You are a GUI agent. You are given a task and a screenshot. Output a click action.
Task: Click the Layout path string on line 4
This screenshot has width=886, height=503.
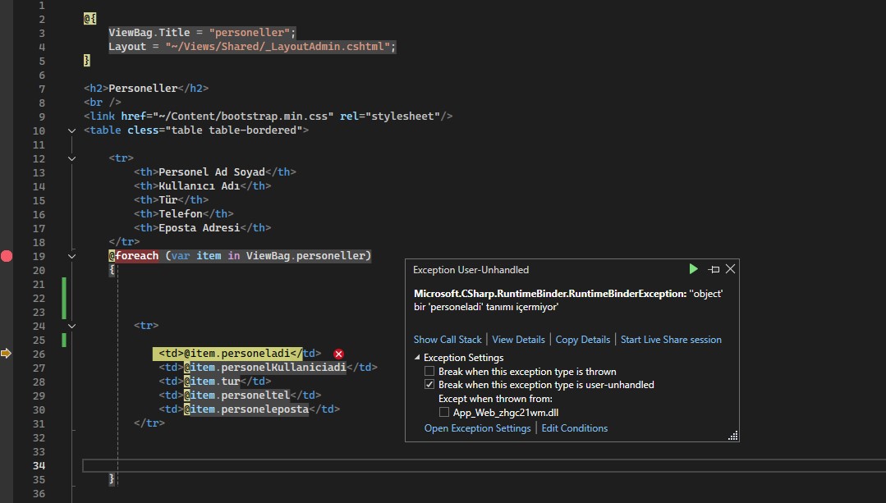(x=278, y=46)
